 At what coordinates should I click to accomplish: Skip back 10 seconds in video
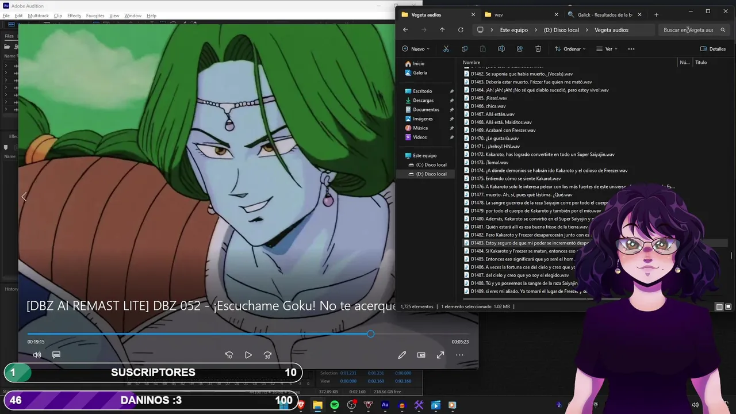pos(229,355)
